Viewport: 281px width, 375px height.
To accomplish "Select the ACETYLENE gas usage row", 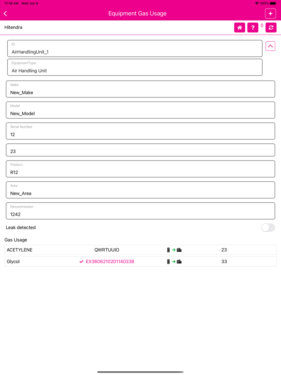I will point(140,250).
